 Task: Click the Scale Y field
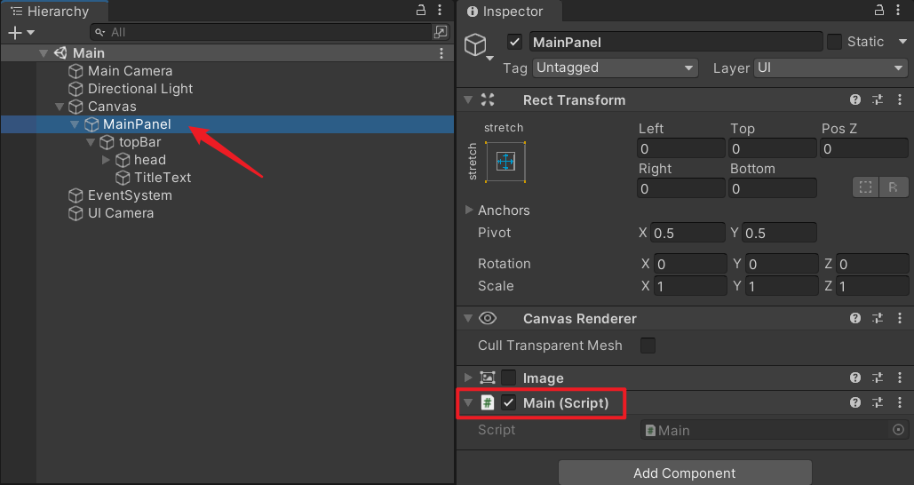(x=781, y=286)
